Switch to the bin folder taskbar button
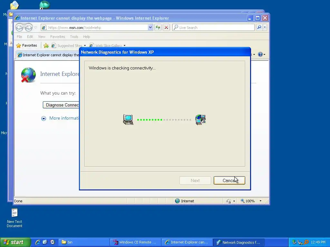 coord(84,242)
